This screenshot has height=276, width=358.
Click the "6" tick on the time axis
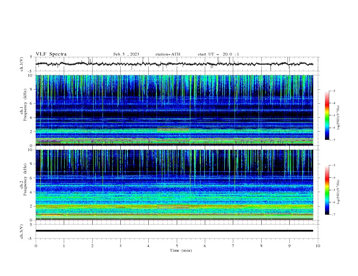tap(205, 246)
